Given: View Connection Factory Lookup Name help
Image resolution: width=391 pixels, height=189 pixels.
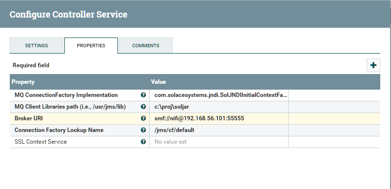Looking at the screenshot, I should (143, 130).
